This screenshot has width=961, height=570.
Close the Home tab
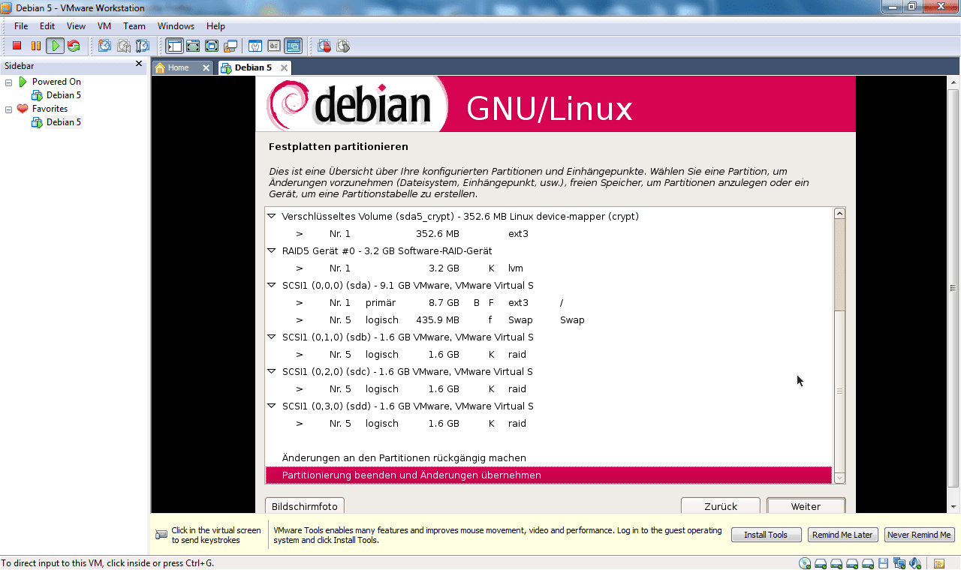(206, 67)
